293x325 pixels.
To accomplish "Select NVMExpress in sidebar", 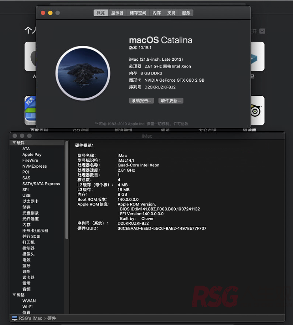I will (35, 166).
